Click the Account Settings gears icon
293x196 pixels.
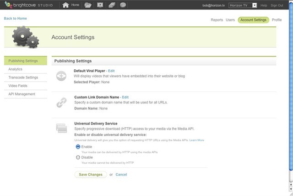26,37
